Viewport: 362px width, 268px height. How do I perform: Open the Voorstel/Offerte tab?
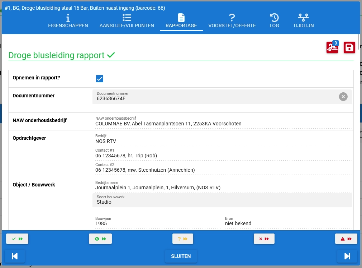232,21
